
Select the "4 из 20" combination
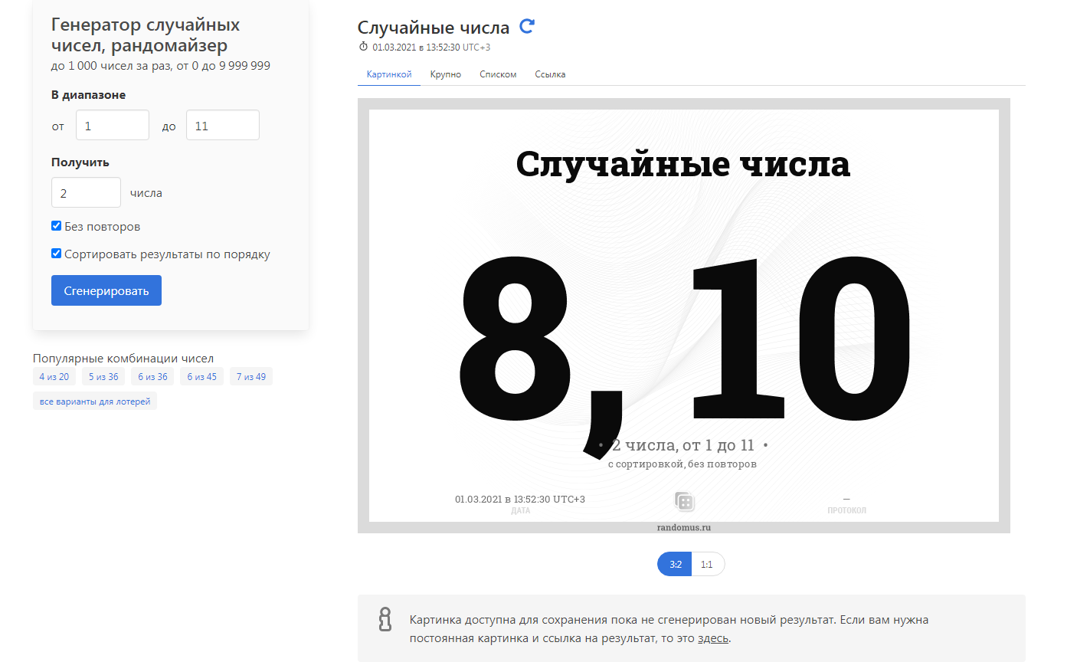coord(53,375)
